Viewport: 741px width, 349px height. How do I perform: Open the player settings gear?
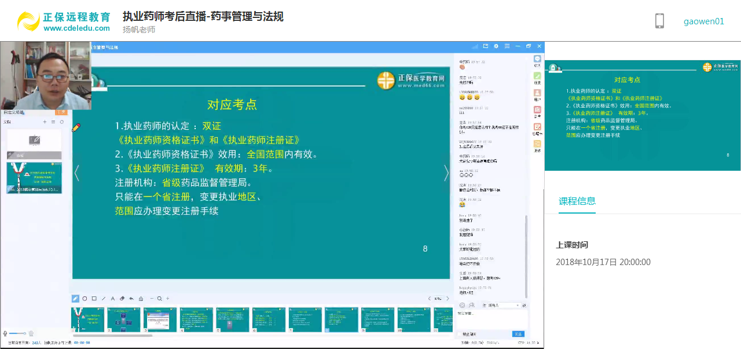(x=496, y=45)
